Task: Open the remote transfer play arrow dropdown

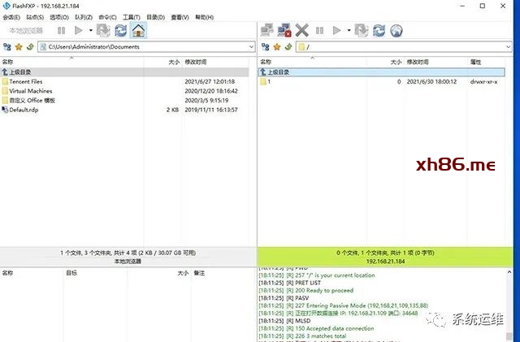Action: (349, 30)
